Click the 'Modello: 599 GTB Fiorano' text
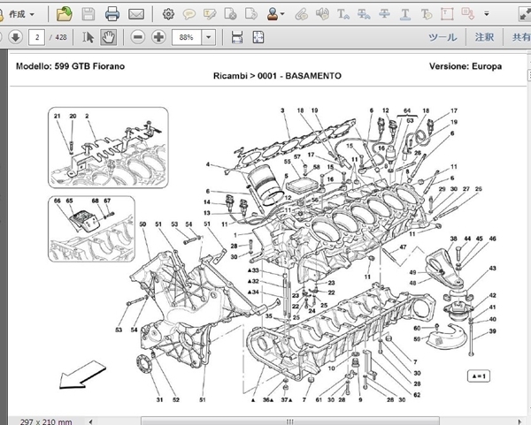The height and width of the screenshot is (425, 531). coord(70,66)
